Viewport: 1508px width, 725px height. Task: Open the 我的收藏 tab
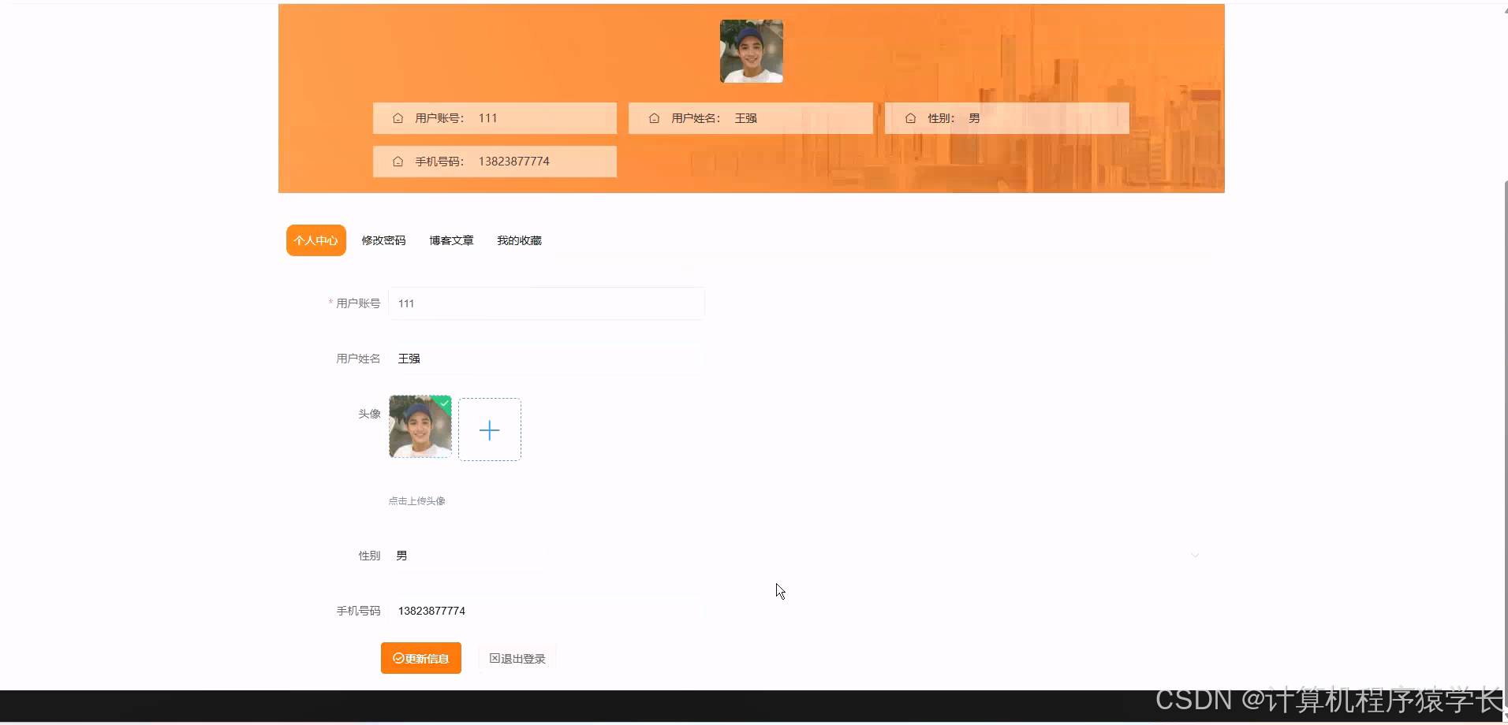point(519,240)
